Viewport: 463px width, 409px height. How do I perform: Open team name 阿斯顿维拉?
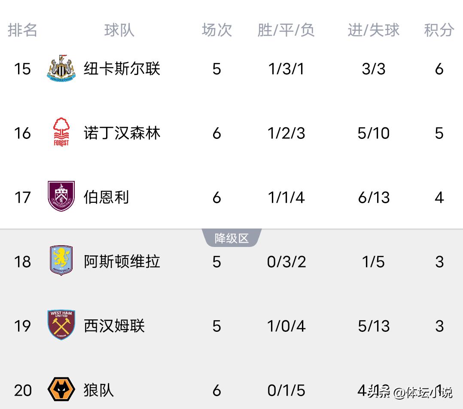(122, 262)
